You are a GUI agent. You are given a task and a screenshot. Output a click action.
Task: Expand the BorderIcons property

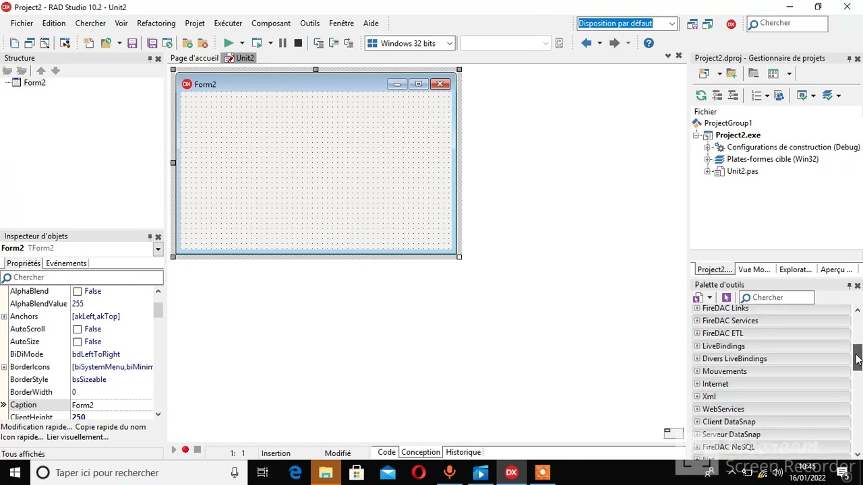click(x=4, y=367)
